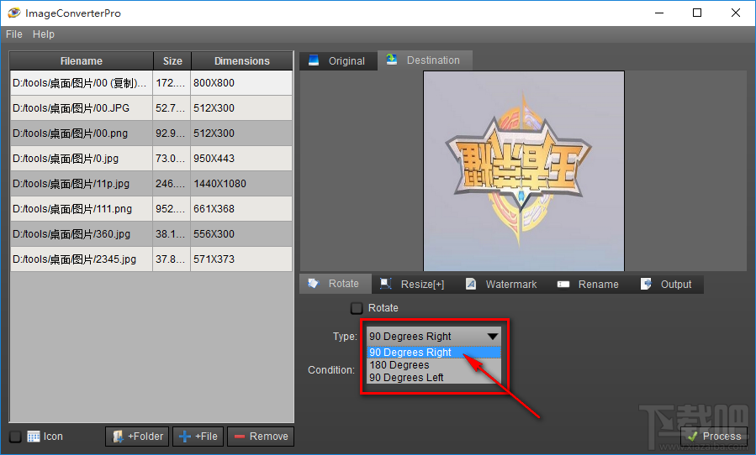Click the Remove button
The image size is (756, 455).
click(261, 437)
